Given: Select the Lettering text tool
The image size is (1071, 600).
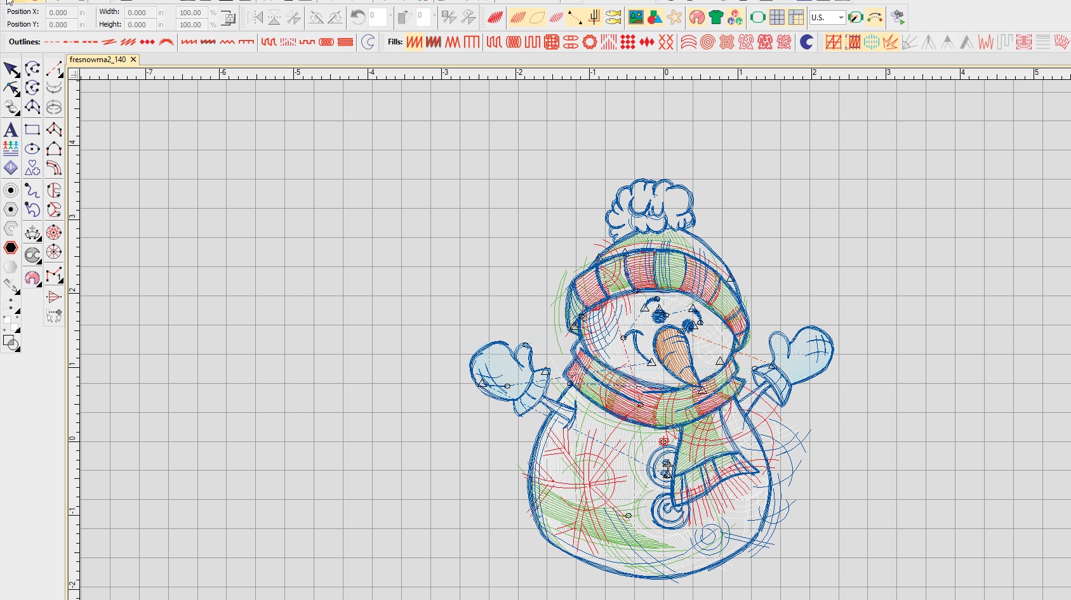Looking at the screenshot, I should [x=11, y=129].
